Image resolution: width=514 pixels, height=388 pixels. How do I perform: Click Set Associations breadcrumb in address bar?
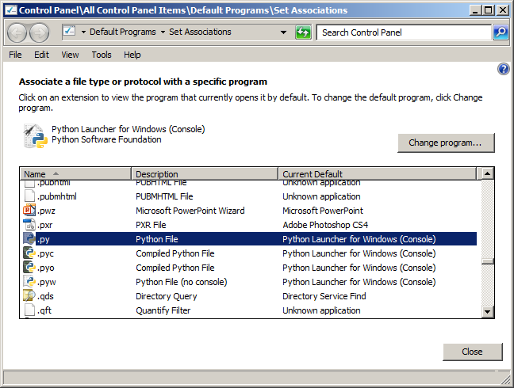pos(200,32)
